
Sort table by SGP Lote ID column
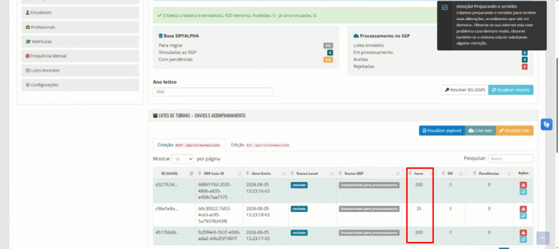click(x=220, y=174)
